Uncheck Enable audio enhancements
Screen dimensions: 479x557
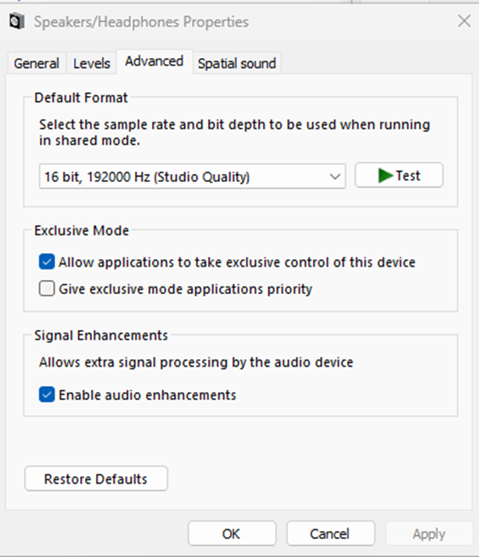(47, 395)
